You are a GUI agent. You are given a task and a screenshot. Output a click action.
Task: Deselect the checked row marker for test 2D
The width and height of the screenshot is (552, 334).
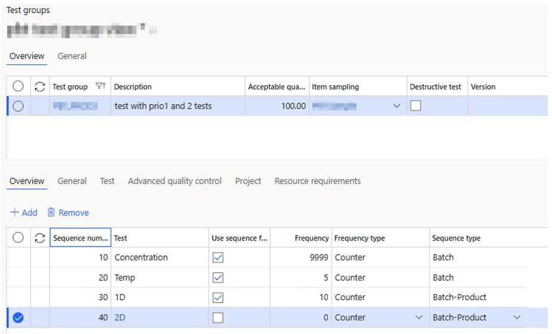[18, 318]
